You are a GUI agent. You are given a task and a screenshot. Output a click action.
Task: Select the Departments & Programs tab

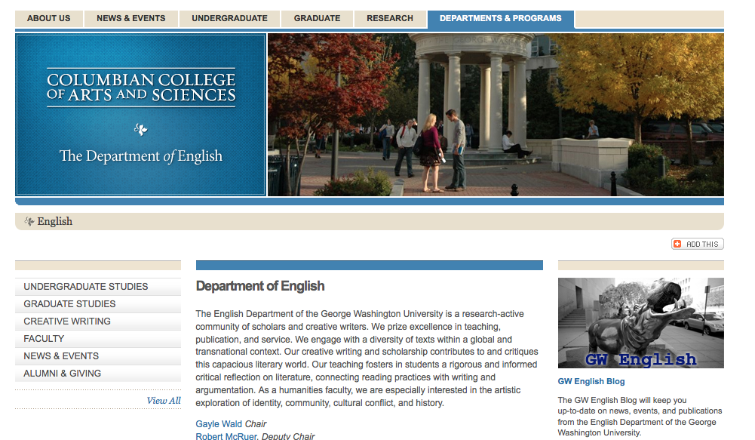pos(500,19)
